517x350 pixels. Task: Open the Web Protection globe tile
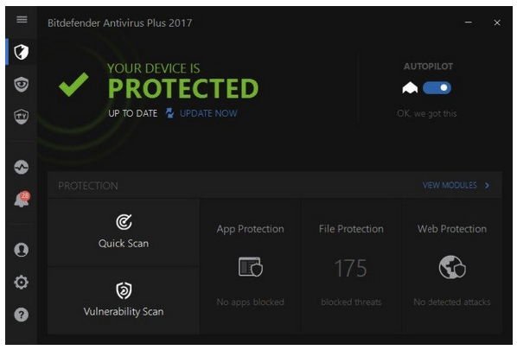coord(452,266)
